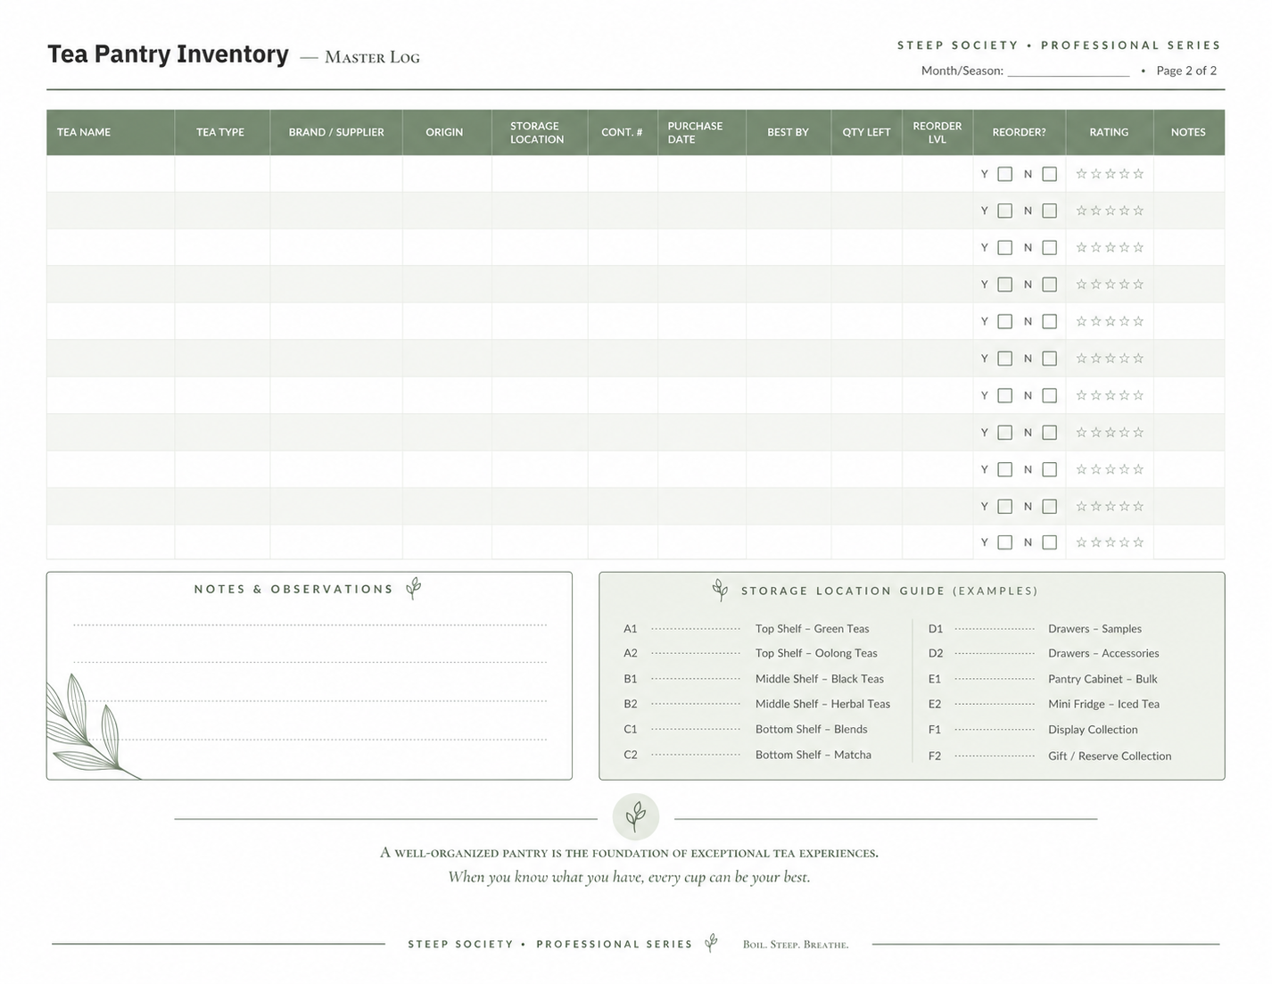Click the first dotted line in Notes & Observations
The width and height of the screenshot is (1272, 984).
point(310,624)
